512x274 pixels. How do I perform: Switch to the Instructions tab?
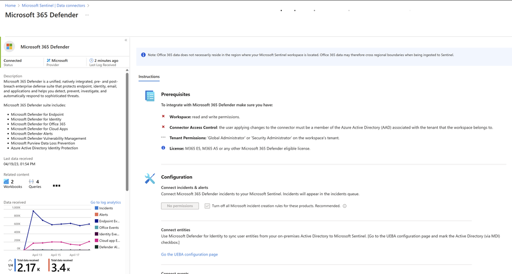click(149, 77)
